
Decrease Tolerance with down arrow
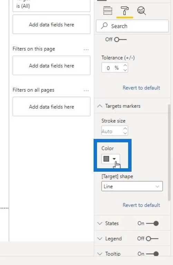point(125,70)
